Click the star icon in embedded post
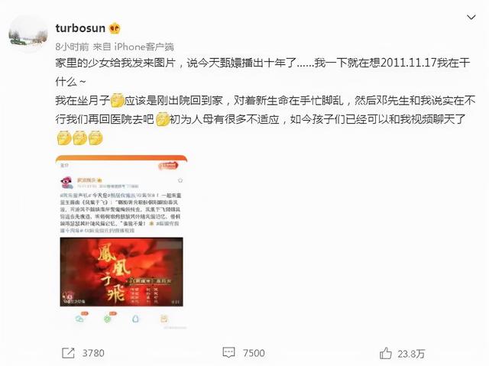The height and width of the screenshot is (366, 489). coord(180,180)
